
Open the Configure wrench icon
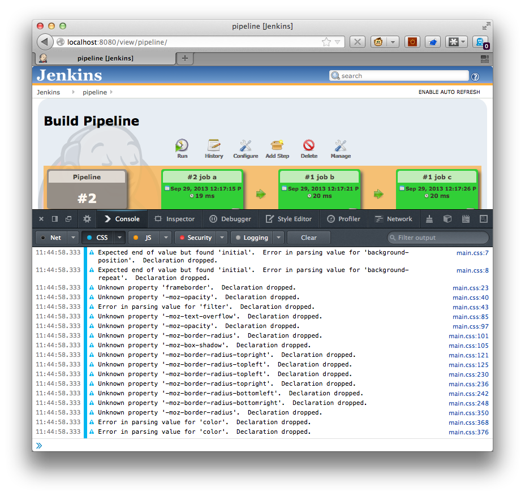[x=246, y=145]
